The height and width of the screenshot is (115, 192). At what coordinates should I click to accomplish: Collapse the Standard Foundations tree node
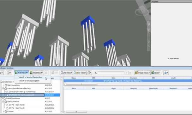coord(2,82)
